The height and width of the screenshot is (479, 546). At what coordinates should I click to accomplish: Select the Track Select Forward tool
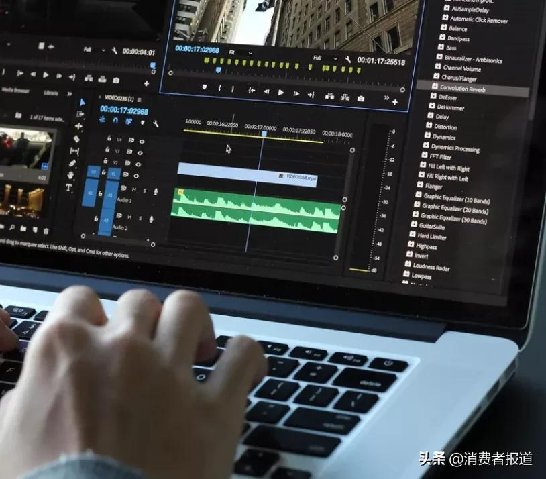click(x=80, y=114)
